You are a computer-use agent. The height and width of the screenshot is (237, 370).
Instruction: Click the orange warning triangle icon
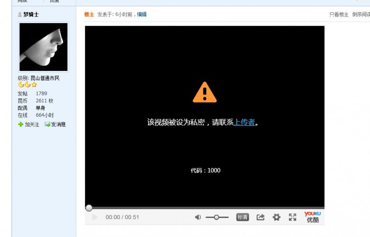tap(204, 92)
